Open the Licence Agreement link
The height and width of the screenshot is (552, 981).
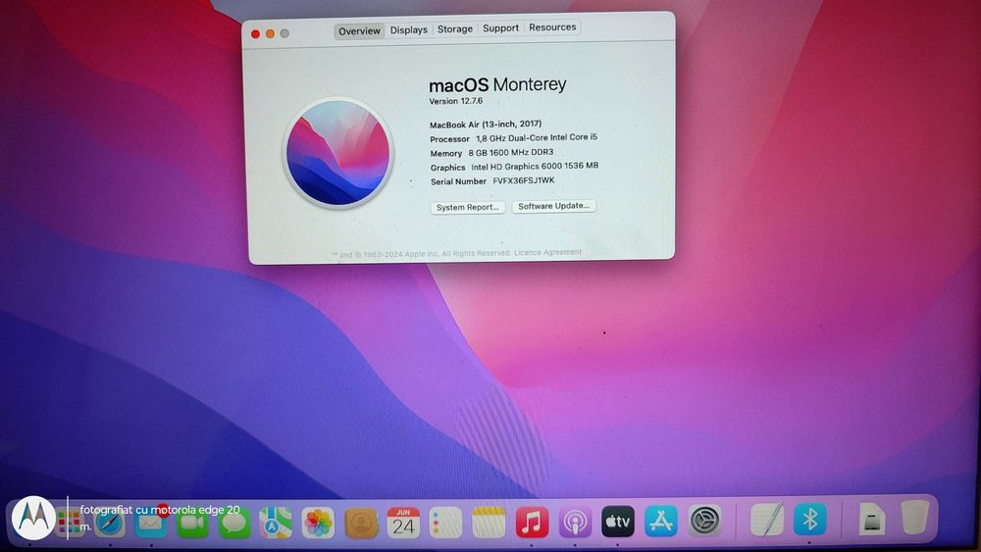[547, 253]
